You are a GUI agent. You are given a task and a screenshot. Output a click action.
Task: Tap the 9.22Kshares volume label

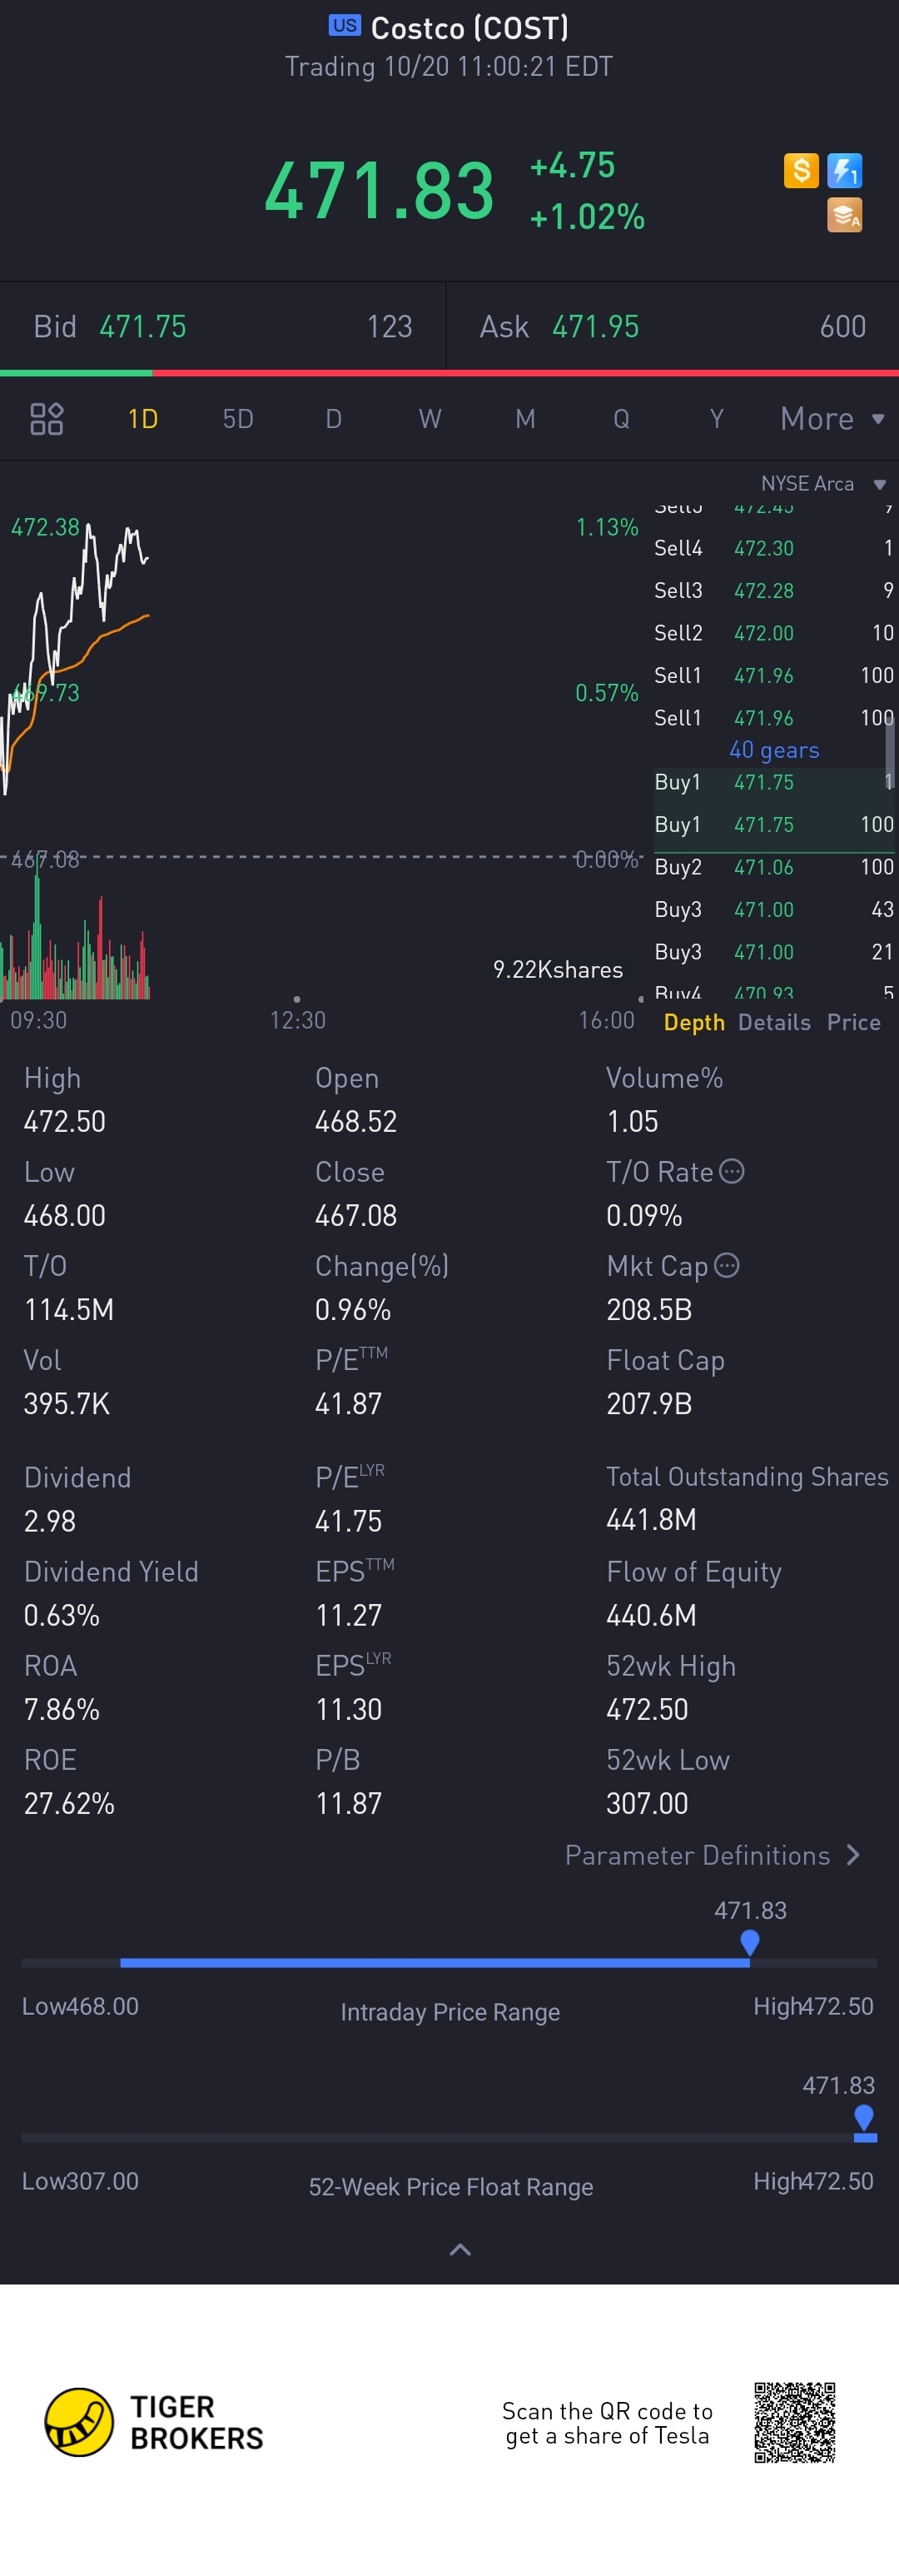[x=559, y=969]
